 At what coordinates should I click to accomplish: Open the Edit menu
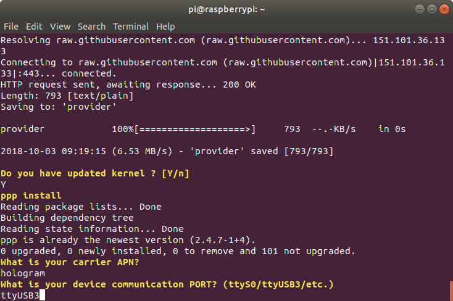34,27
